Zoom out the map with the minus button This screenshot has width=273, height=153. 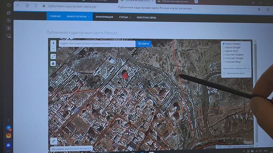[x=53, y=49]
